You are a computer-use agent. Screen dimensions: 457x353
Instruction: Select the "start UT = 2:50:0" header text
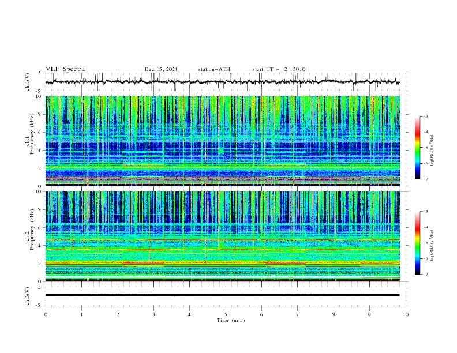point(279,69)
